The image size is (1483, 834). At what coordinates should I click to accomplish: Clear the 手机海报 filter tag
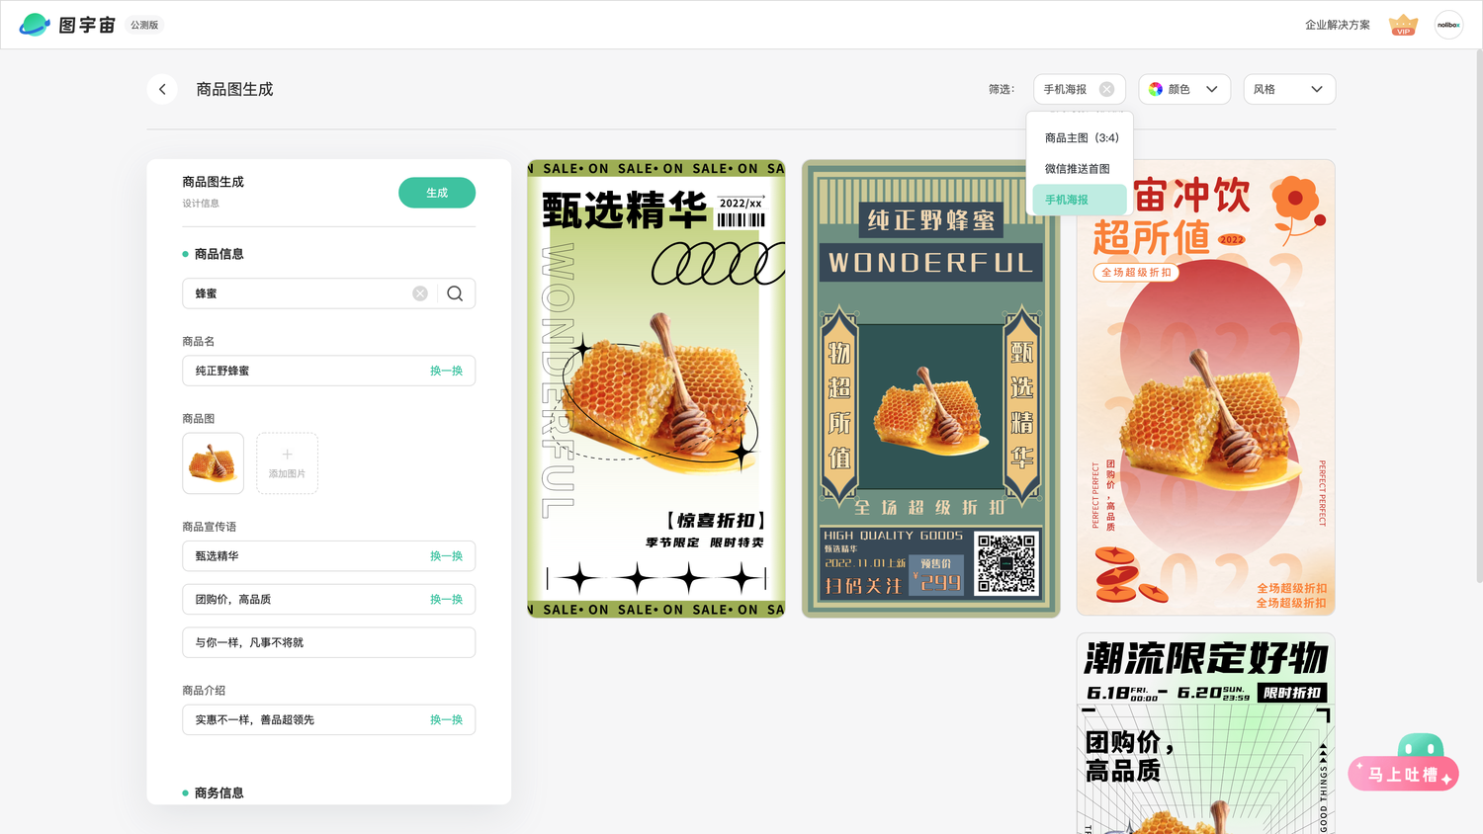coord(1106,89)
